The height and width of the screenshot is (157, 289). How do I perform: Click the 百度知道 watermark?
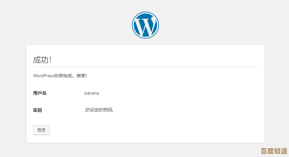[x=274, y=151]
